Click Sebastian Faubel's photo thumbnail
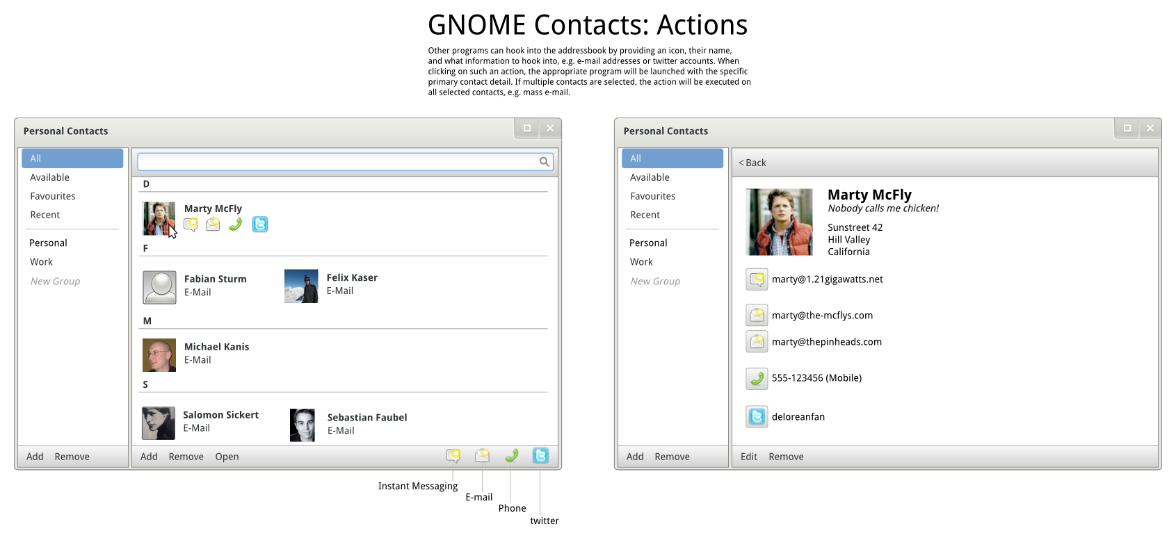This screenshot has height=538, width=1176. (303, 425)
